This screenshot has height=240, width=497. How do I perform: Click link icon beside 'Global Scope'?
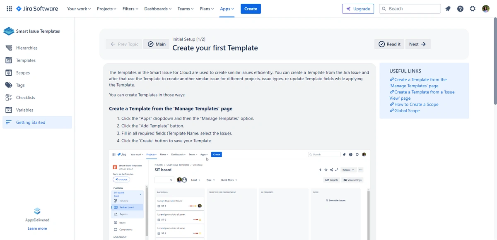pyautogui.click(x=392, y=111)
